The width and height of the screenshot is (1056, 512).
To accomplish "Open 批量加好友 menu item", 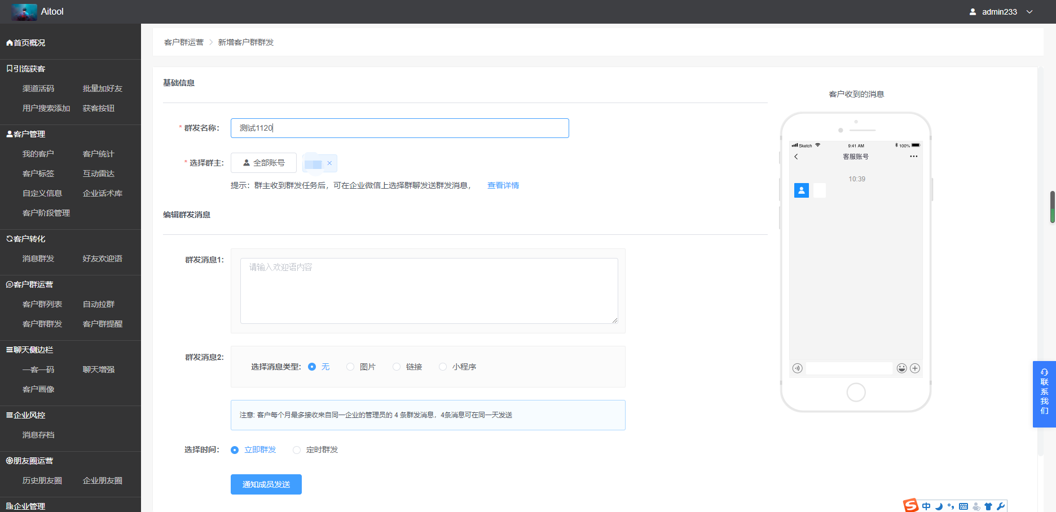I will (x=103, y=88).
